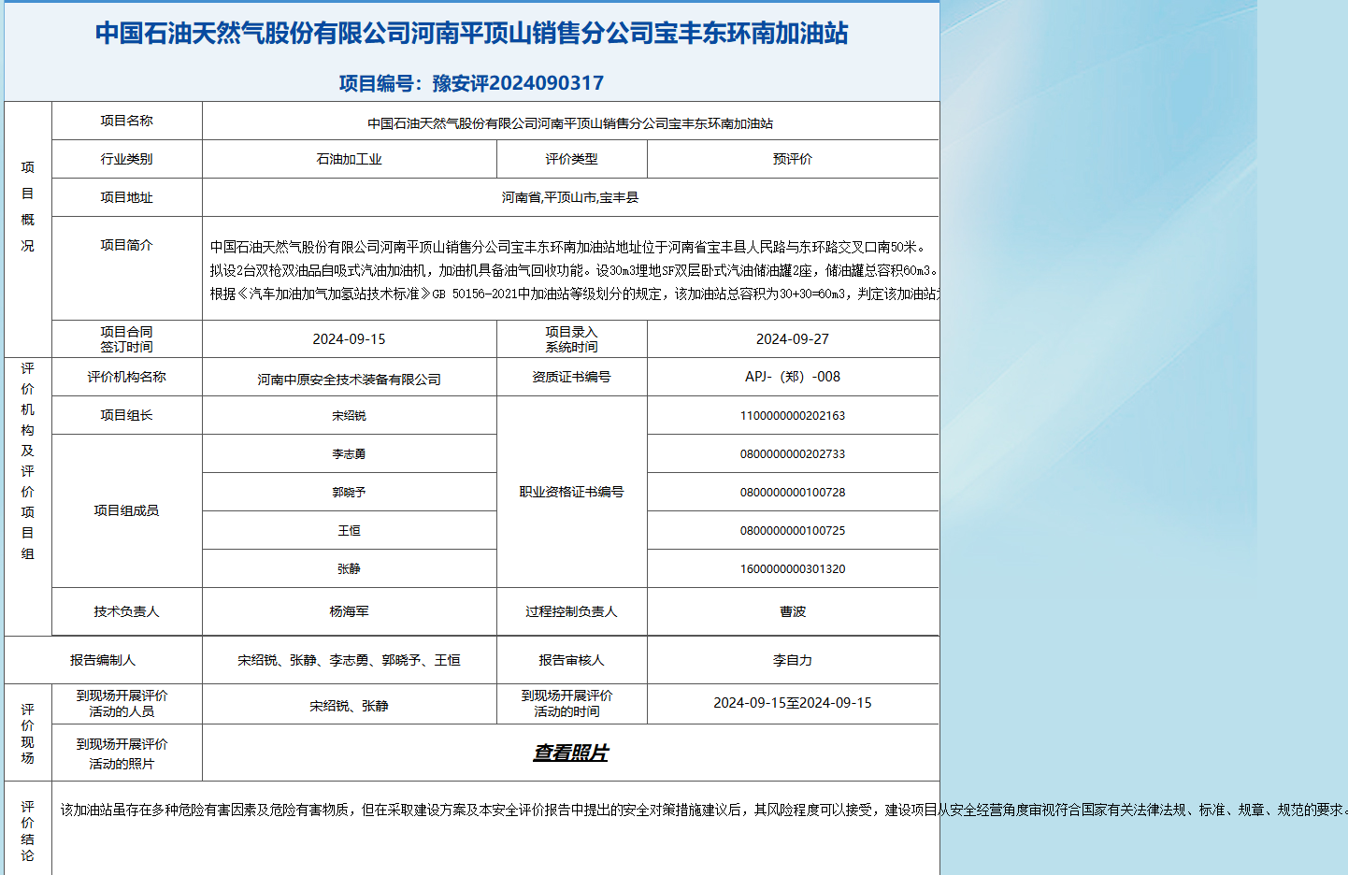Viewport: 1348px width, 875px height.
Task: Click the 报告审核人 label
Action: tap(572, 660)
